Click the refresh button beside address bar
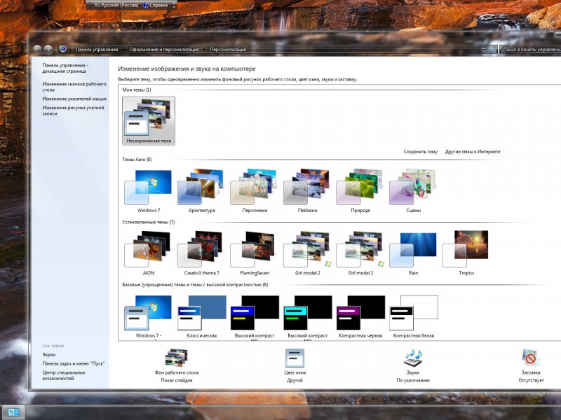The image size is (561, 420). pyautogui.click(x=493, y=49)
